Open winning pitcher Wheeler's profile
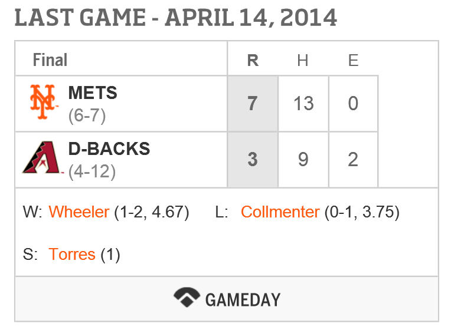Image resolution: width=451 pixels, height=330 pixels. point(79,212)
